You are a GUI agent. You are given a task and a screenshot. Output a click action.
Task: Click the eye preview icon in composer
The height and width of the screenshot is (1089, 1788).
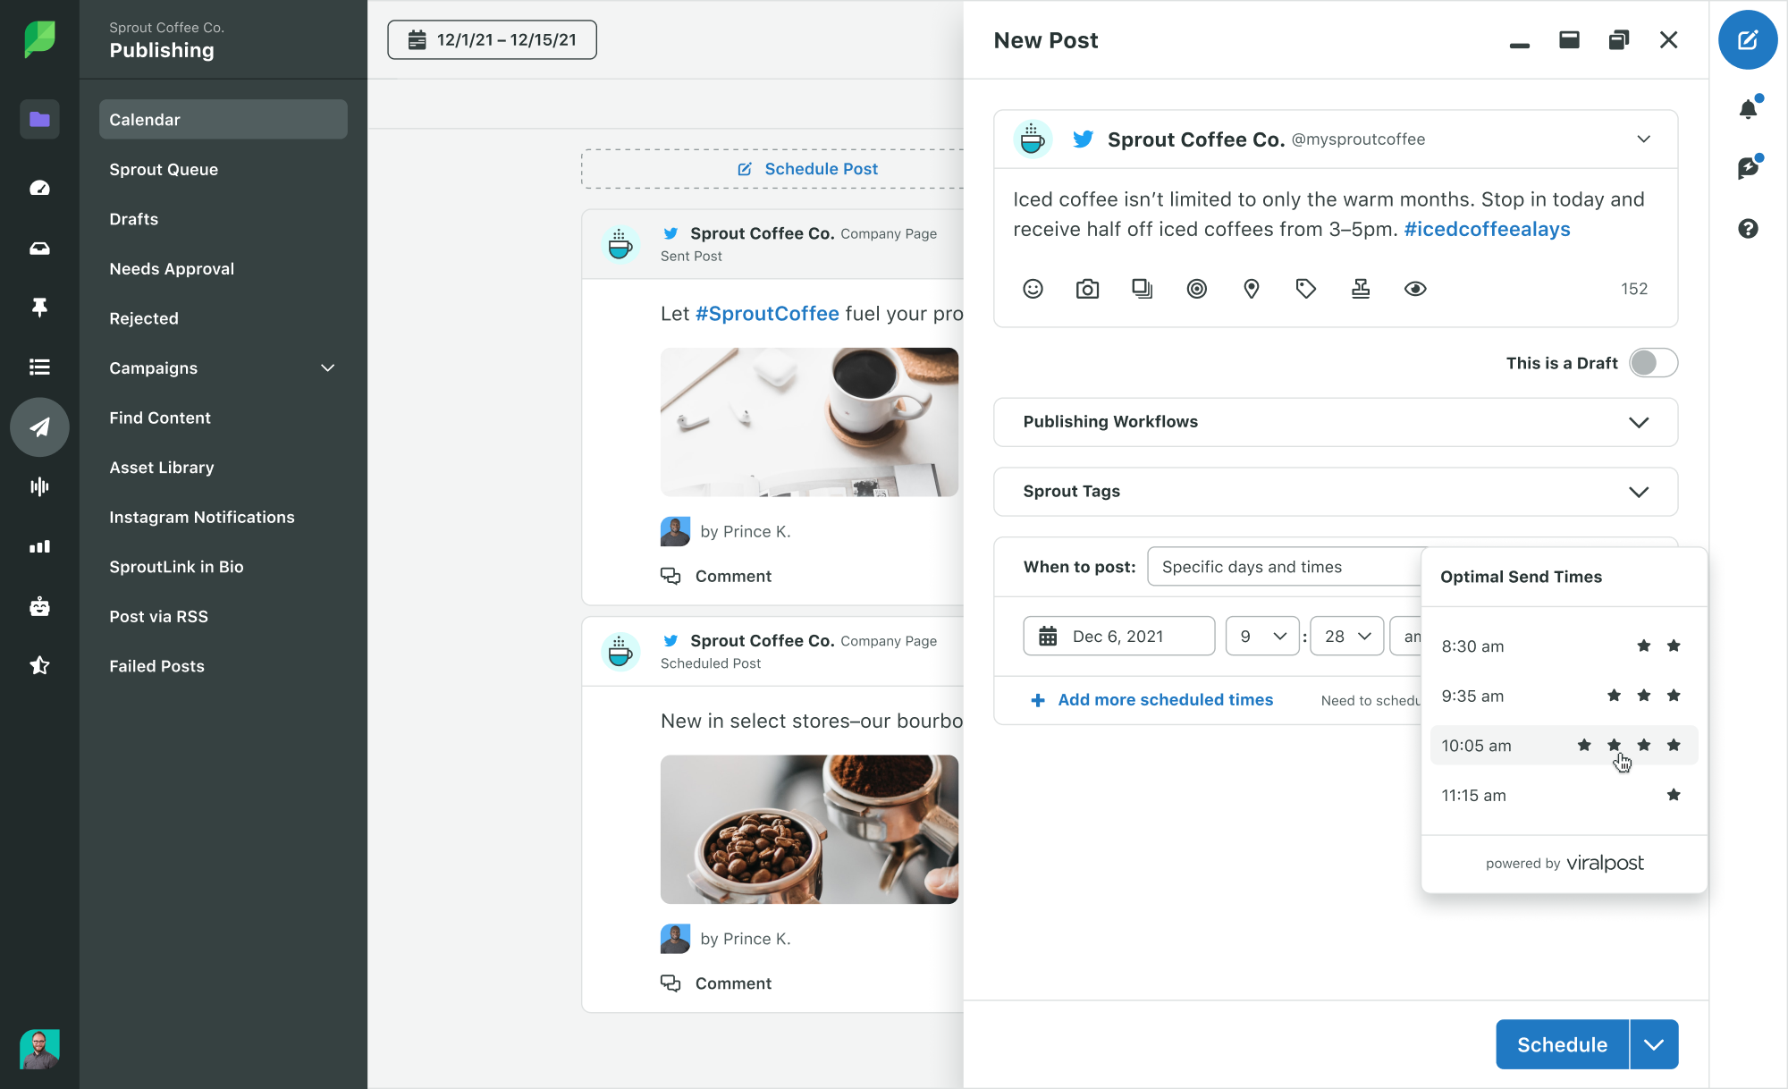(1416, 289)
